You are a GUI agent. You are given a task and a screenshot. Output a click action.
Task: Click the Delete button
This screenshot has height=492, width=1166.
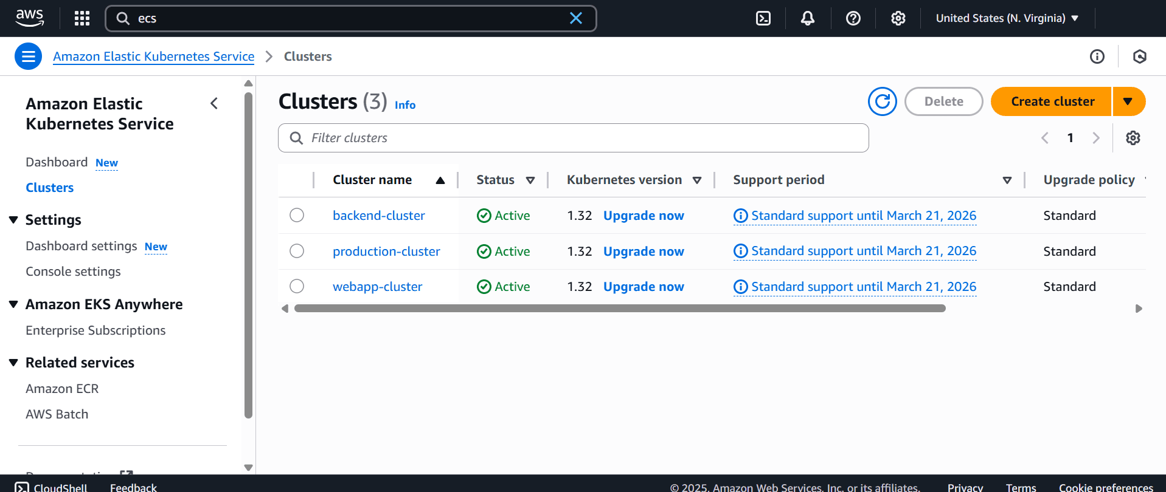[944, 101]
